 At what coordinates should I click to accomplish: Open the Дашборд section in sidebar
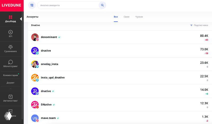tap(11, 19)
